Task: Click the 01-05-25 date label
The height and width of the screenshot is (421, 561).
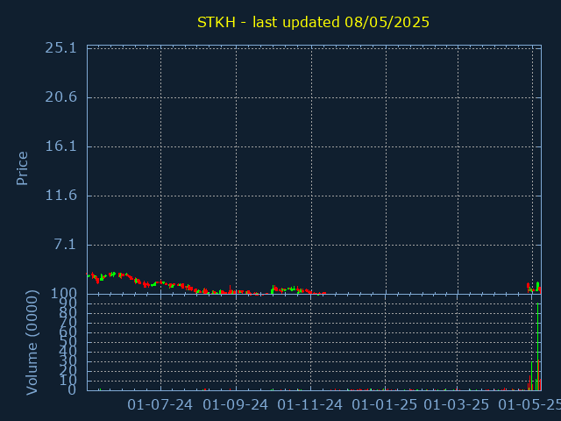Action: click(x=529, y=405)
